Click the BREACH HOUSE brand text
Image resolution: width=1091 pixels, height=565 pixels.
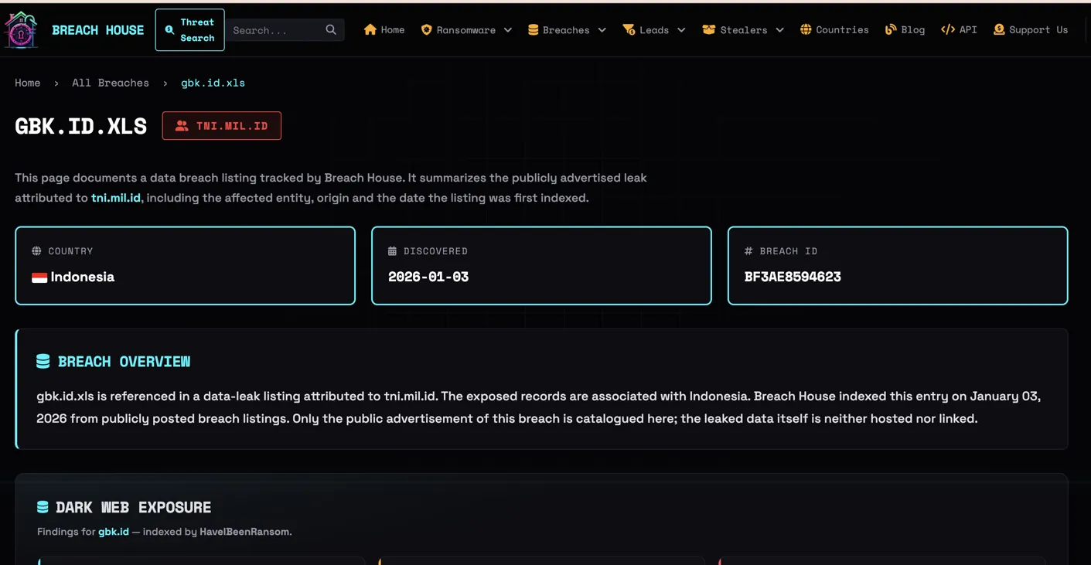coord(97,30)
